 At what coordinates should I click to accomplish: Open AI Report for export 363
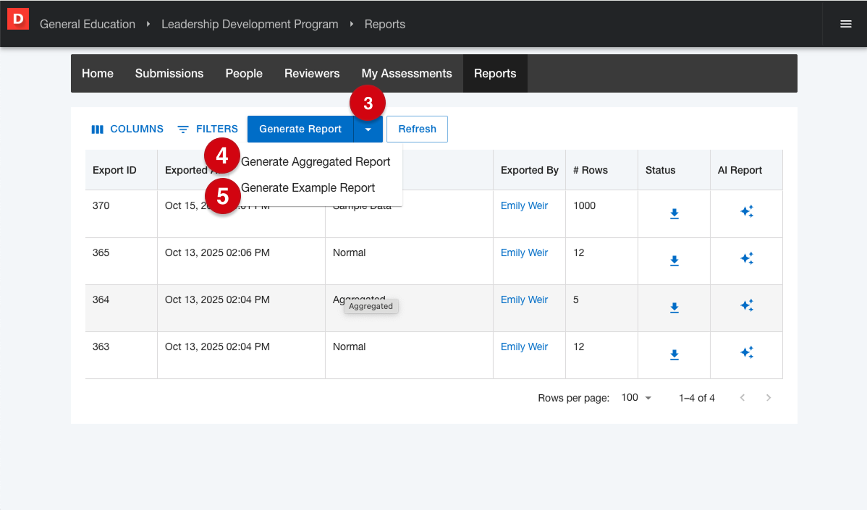[746, 352]
